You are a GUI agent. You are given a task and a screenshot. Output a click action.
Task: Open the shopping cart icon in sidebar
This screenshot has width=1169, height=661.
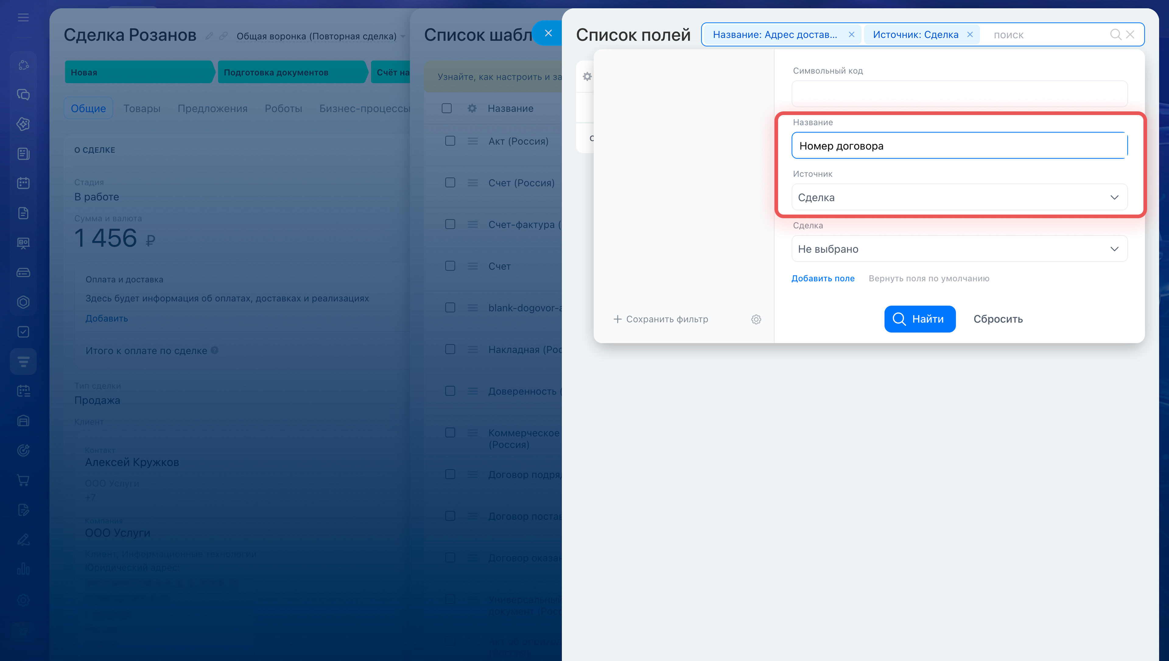pyautogui.click(x=23, y=480)
